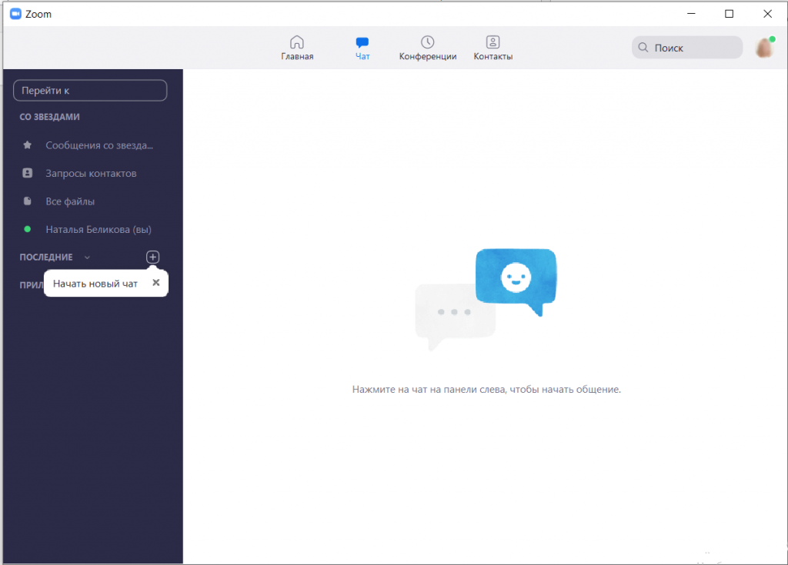This screenshot has height=565, width=788.
Task: Click the Zoom logo in title bar
Action: 15,14
